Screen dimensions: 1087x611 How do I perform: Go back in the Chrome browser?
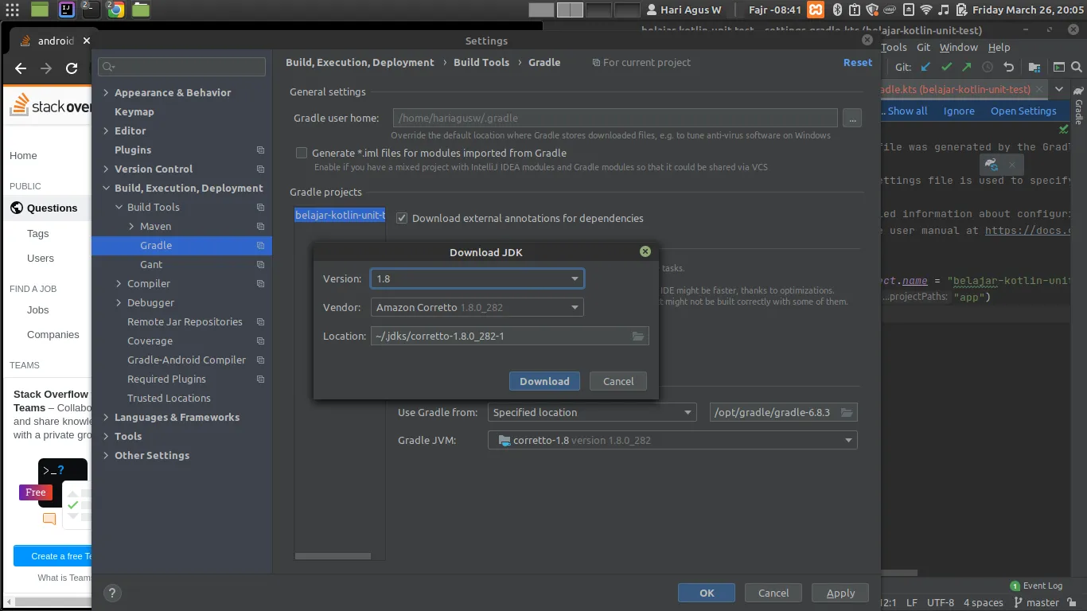coord(21,68)
